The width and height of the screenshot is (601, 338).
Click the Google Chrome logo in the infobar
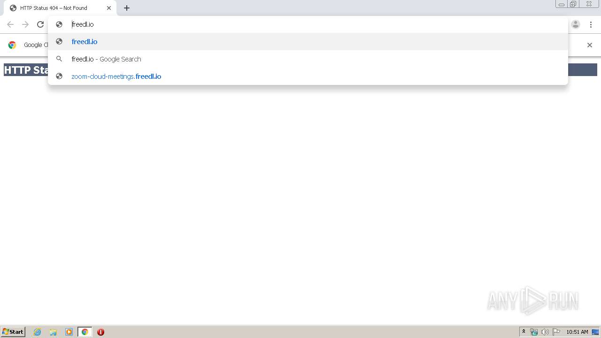click(x=12, y=45)
